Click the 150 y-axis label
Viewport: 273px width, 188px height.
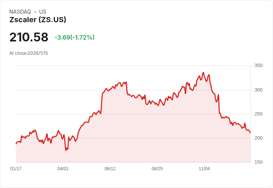pyautogui.click(x=258, y=162)
